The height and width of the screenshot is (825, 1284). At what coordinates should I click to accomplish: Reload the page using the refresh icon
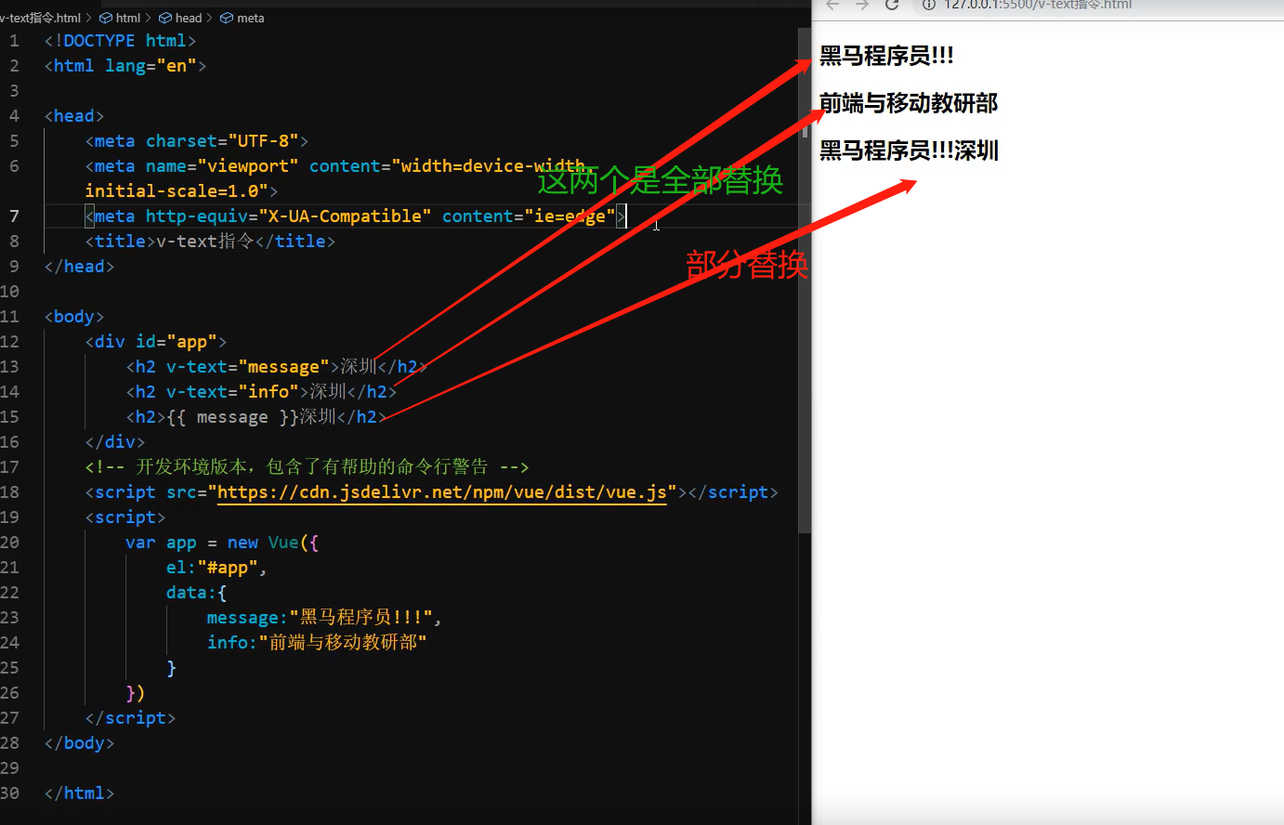[x=891, y=6]
